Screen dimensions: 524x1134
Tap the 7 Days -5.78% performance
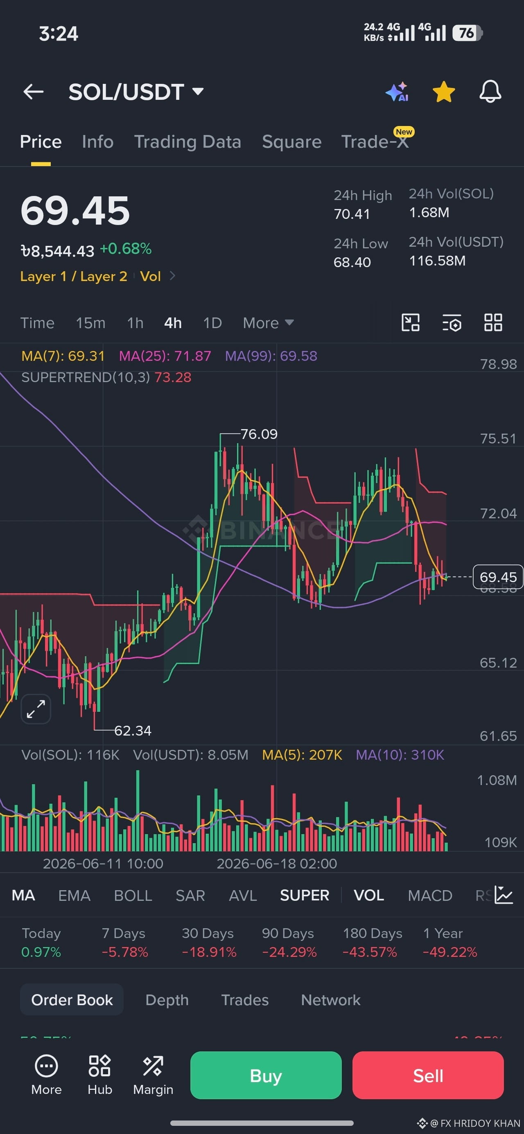tap(125, 943)
